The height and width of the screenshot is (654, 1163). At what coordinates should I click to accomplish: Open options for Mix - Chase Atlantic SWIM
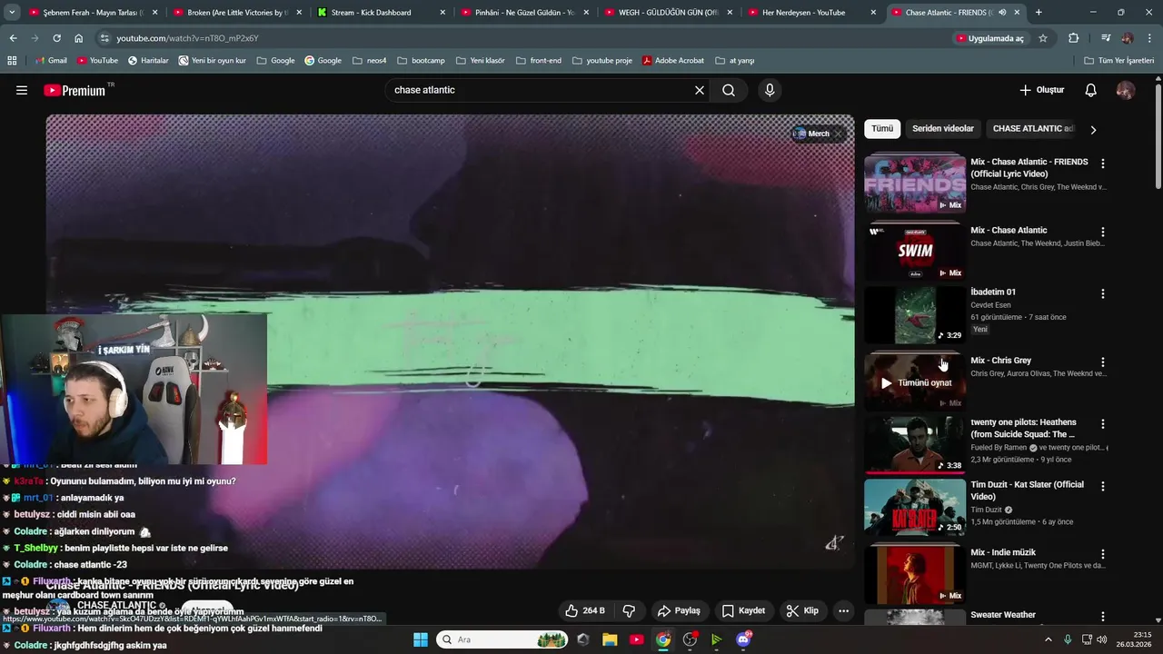(x=1103, y=233)
